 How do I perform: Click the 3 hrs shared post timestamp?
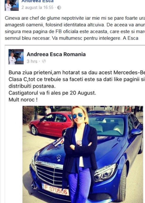32,61
